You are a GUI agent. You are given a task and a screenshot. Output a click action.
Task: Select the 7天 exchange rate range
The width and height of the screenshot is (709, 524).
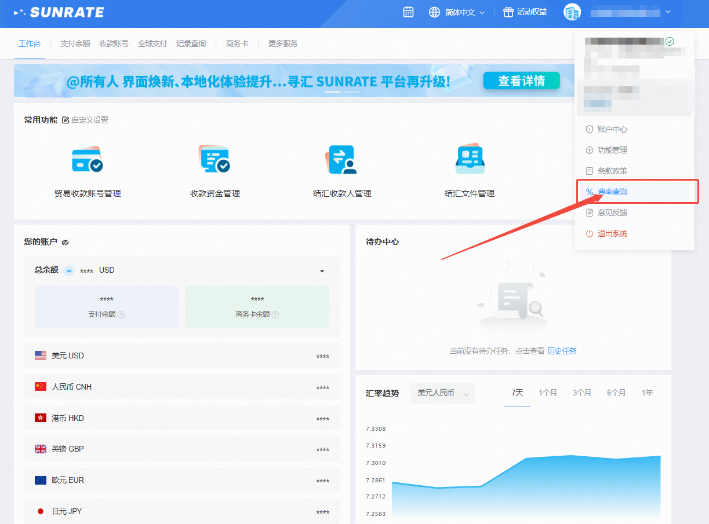pos(517,393)
